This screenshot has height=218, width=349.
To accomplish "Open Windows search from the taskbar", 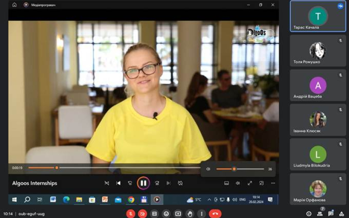I will point(27,200).
